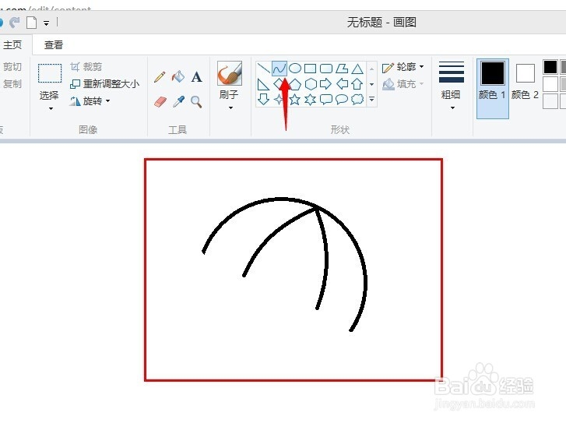Select the Magnifier tool

(x=196, y=102)
